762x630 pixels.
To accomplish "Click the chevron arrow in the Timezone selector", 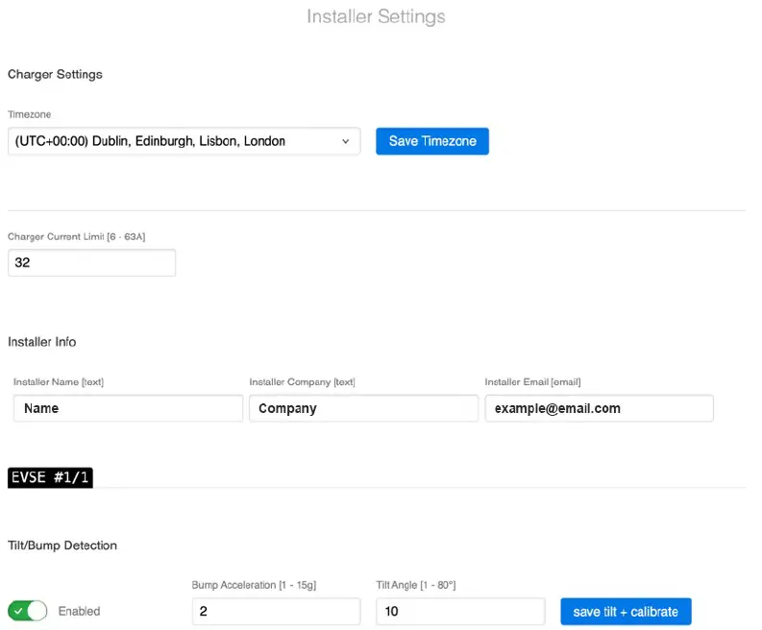I will coord(346,142).
